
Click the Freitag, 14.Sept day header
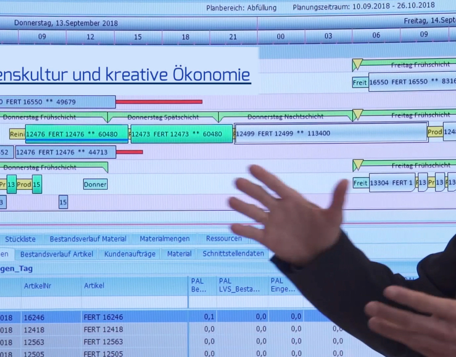click(430, 20)
